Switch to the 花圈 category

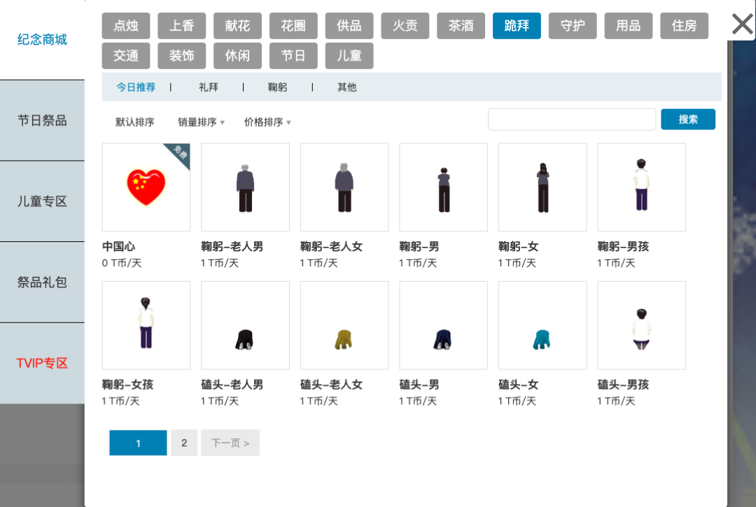click(x=293, y=25)
